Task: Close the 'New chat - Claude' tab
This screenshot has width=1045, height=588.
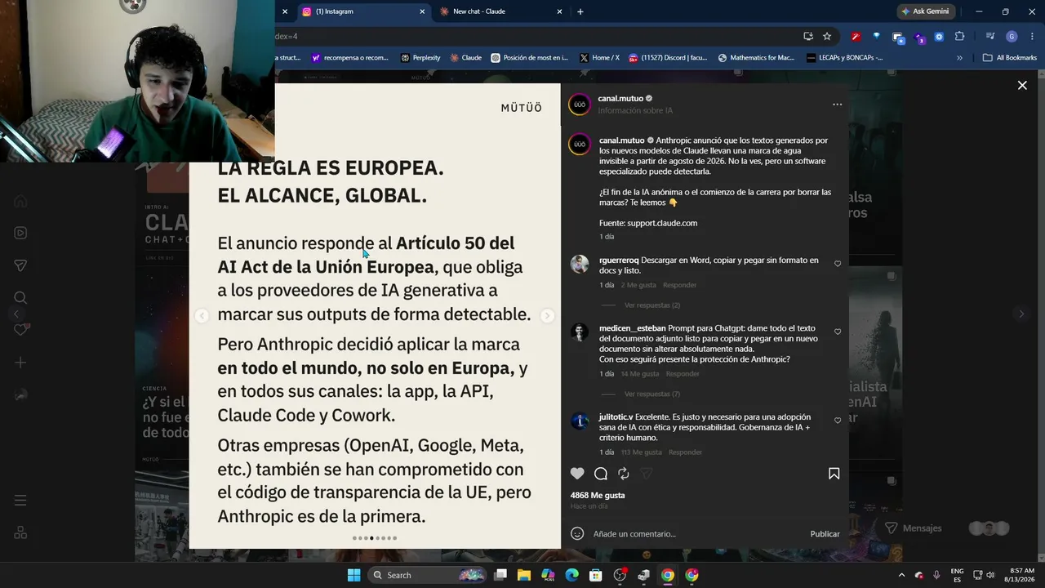Action: pyautogui.click(x=559, y=11)
